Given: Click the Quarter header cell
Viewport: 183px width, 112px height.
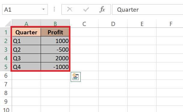Looking at the screenshot, I should tap(26, 32).
